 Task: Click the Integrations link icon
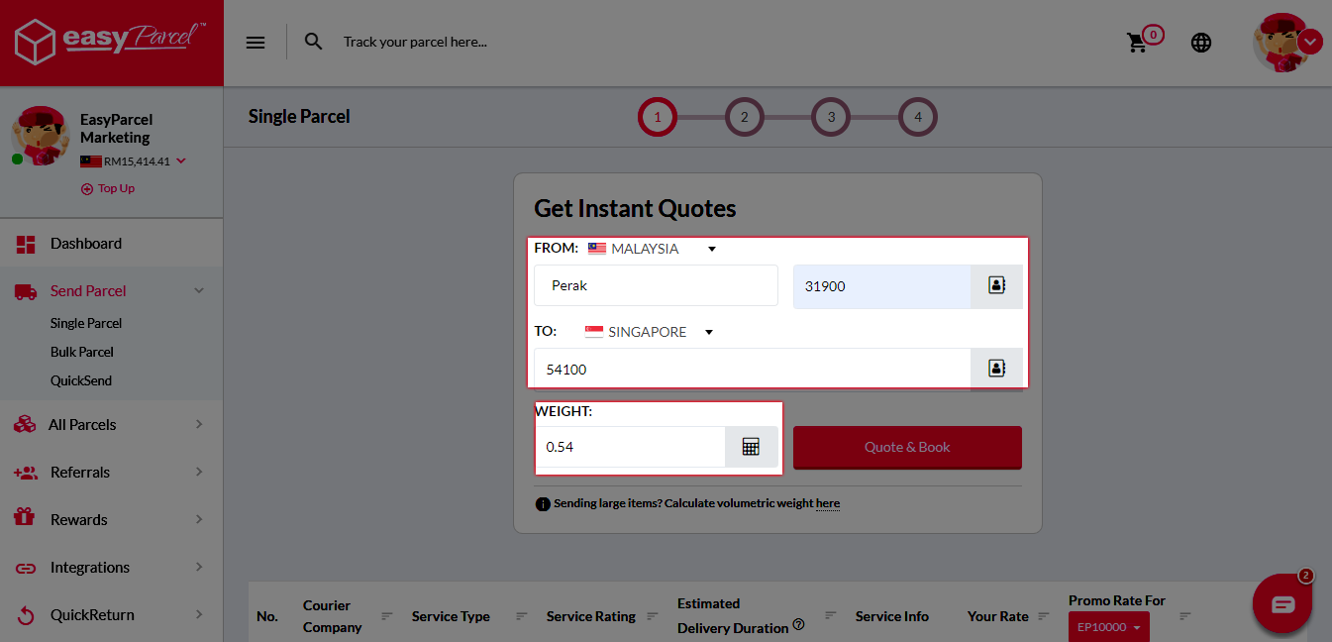pyautogui.click(x=26, y=569)
